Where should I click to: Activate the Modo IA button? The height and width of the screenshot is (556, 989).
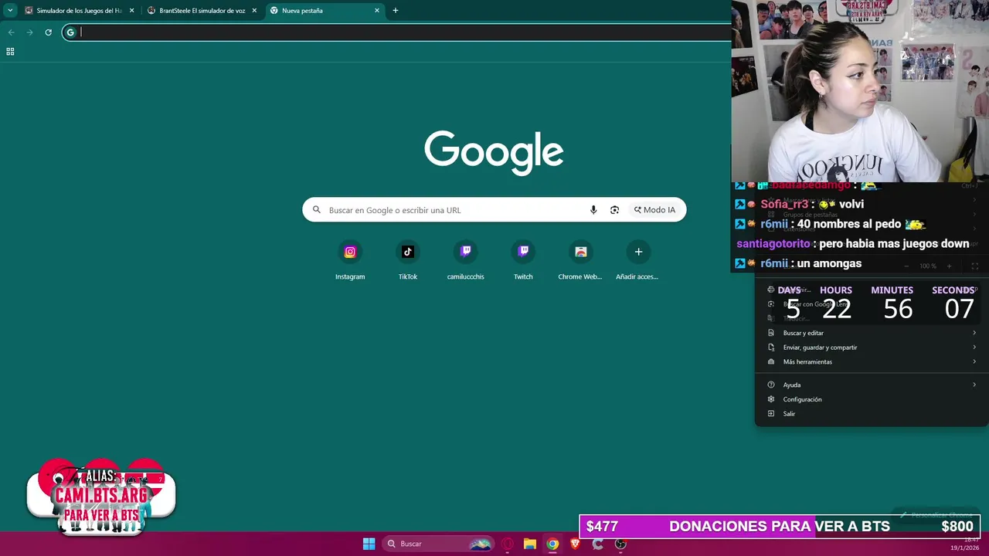(654, 210)
